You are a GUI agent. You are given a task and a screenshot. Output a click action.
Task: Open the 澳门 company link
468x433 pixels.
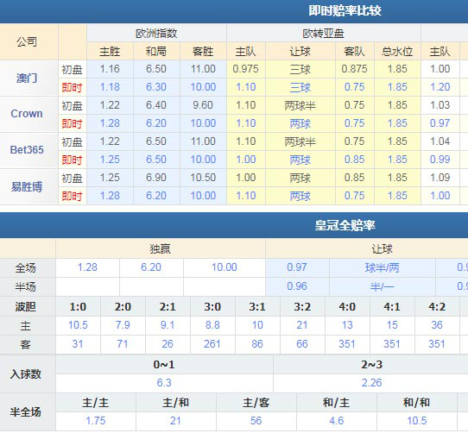click(27, 78)
